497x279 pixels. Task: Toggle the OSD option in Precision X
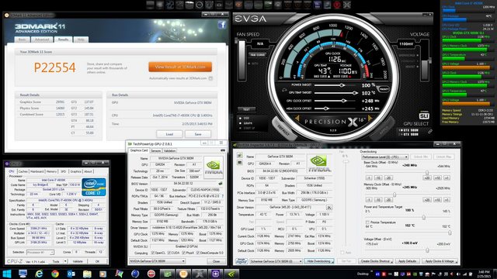240,118
